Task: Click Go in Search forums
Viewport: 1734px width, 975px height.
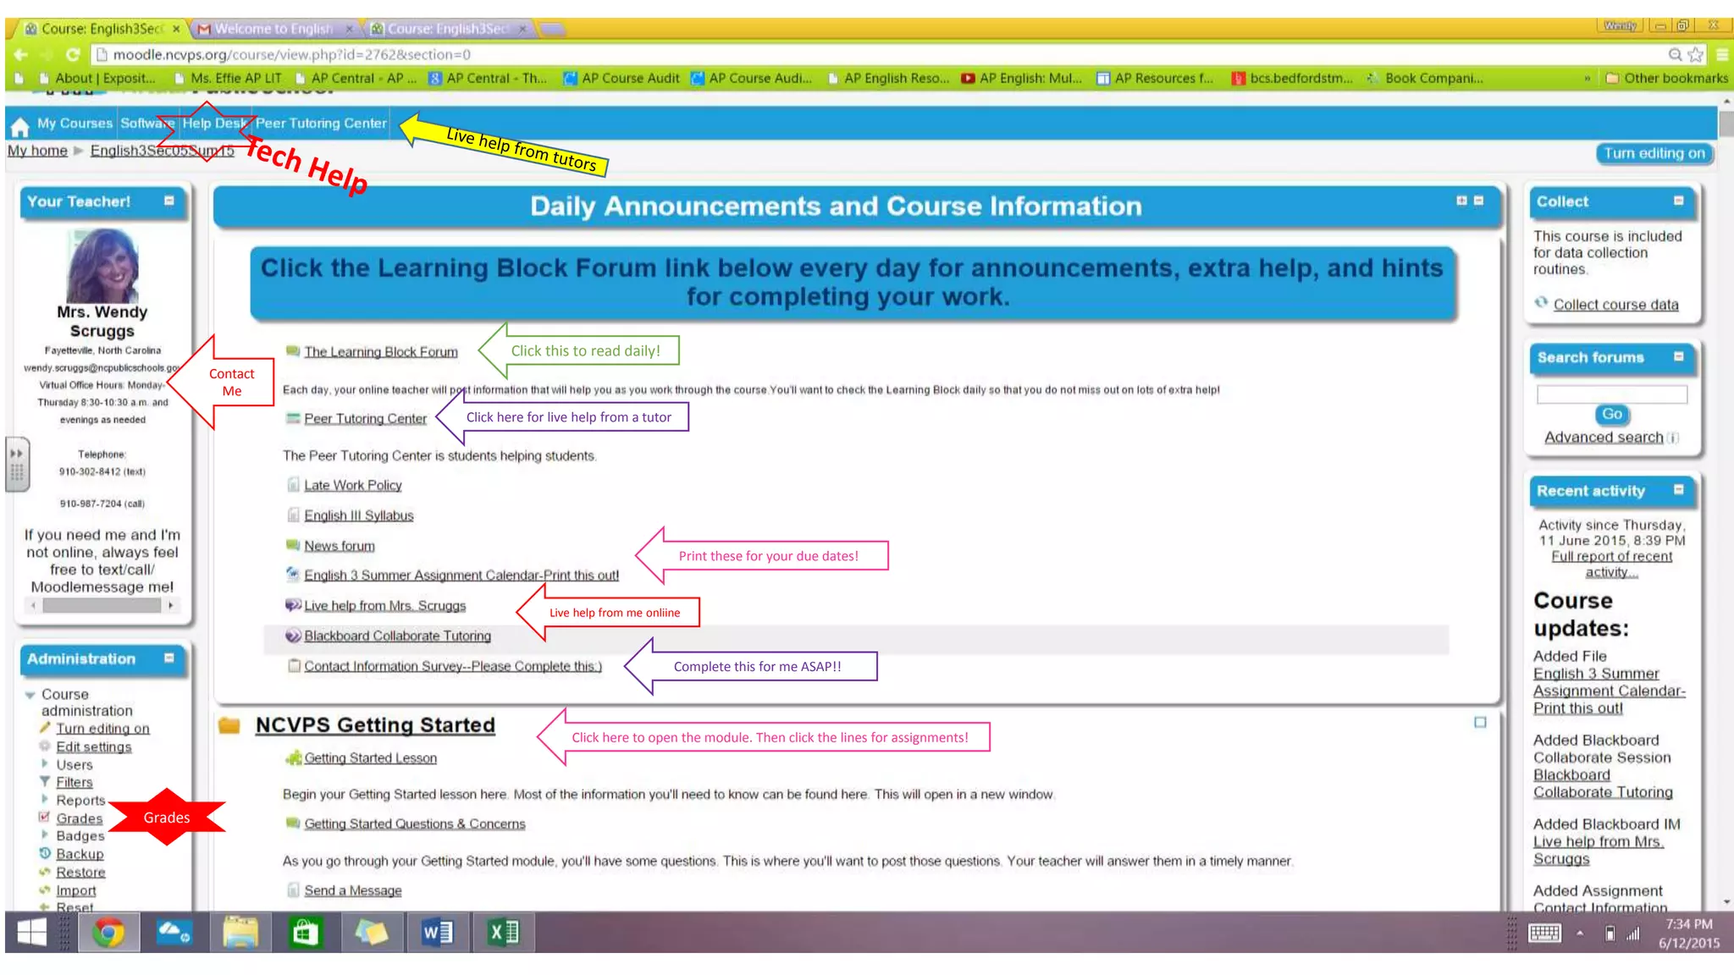Action: [x=1611, y=414]
